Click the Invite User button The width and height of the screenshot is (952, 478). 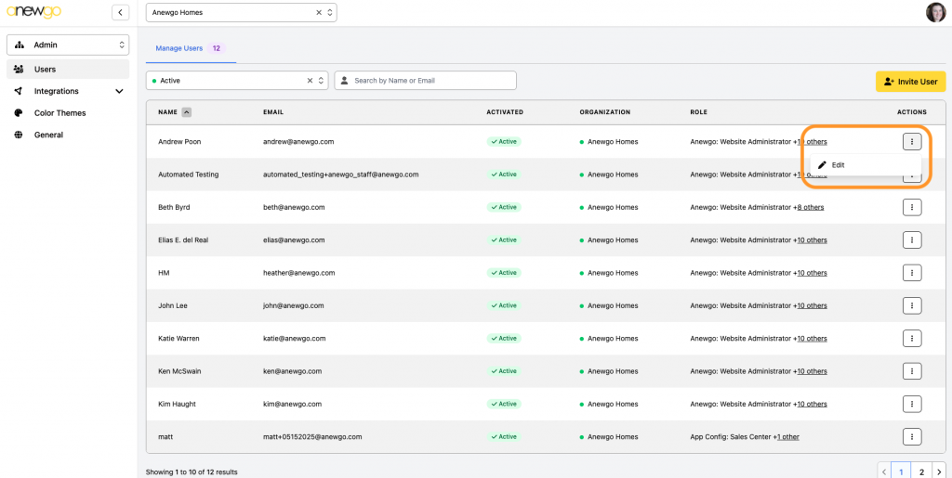[910, 81]
